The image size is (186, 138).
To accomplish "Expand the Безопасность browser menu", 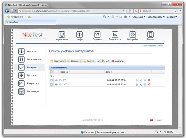I will coord(156,17).
